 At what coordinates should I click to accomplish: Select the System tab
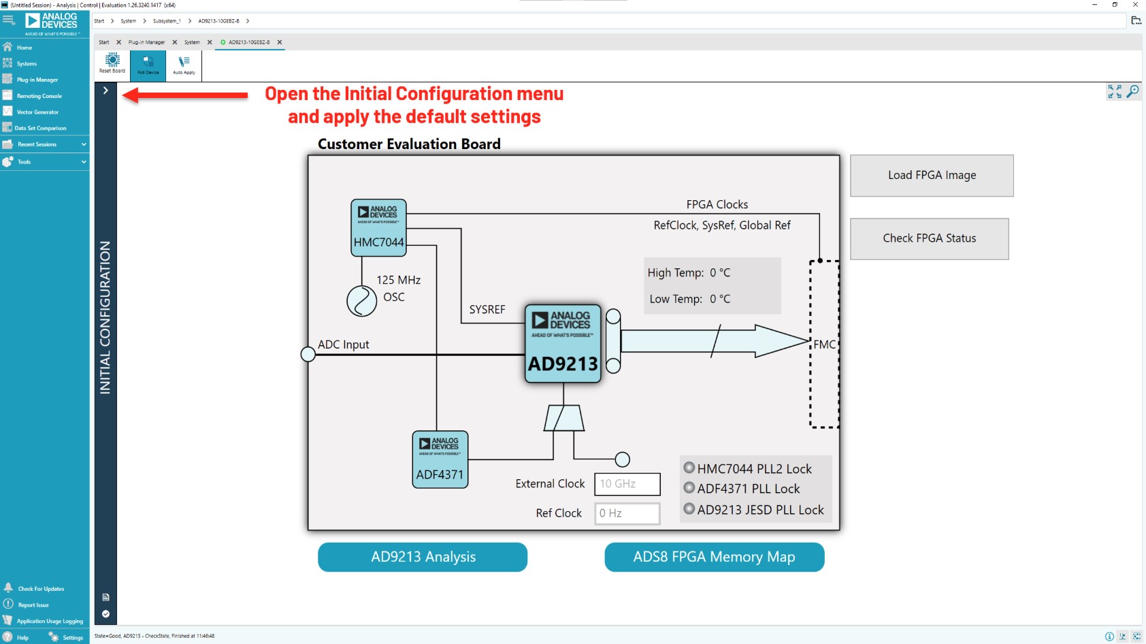193,42
